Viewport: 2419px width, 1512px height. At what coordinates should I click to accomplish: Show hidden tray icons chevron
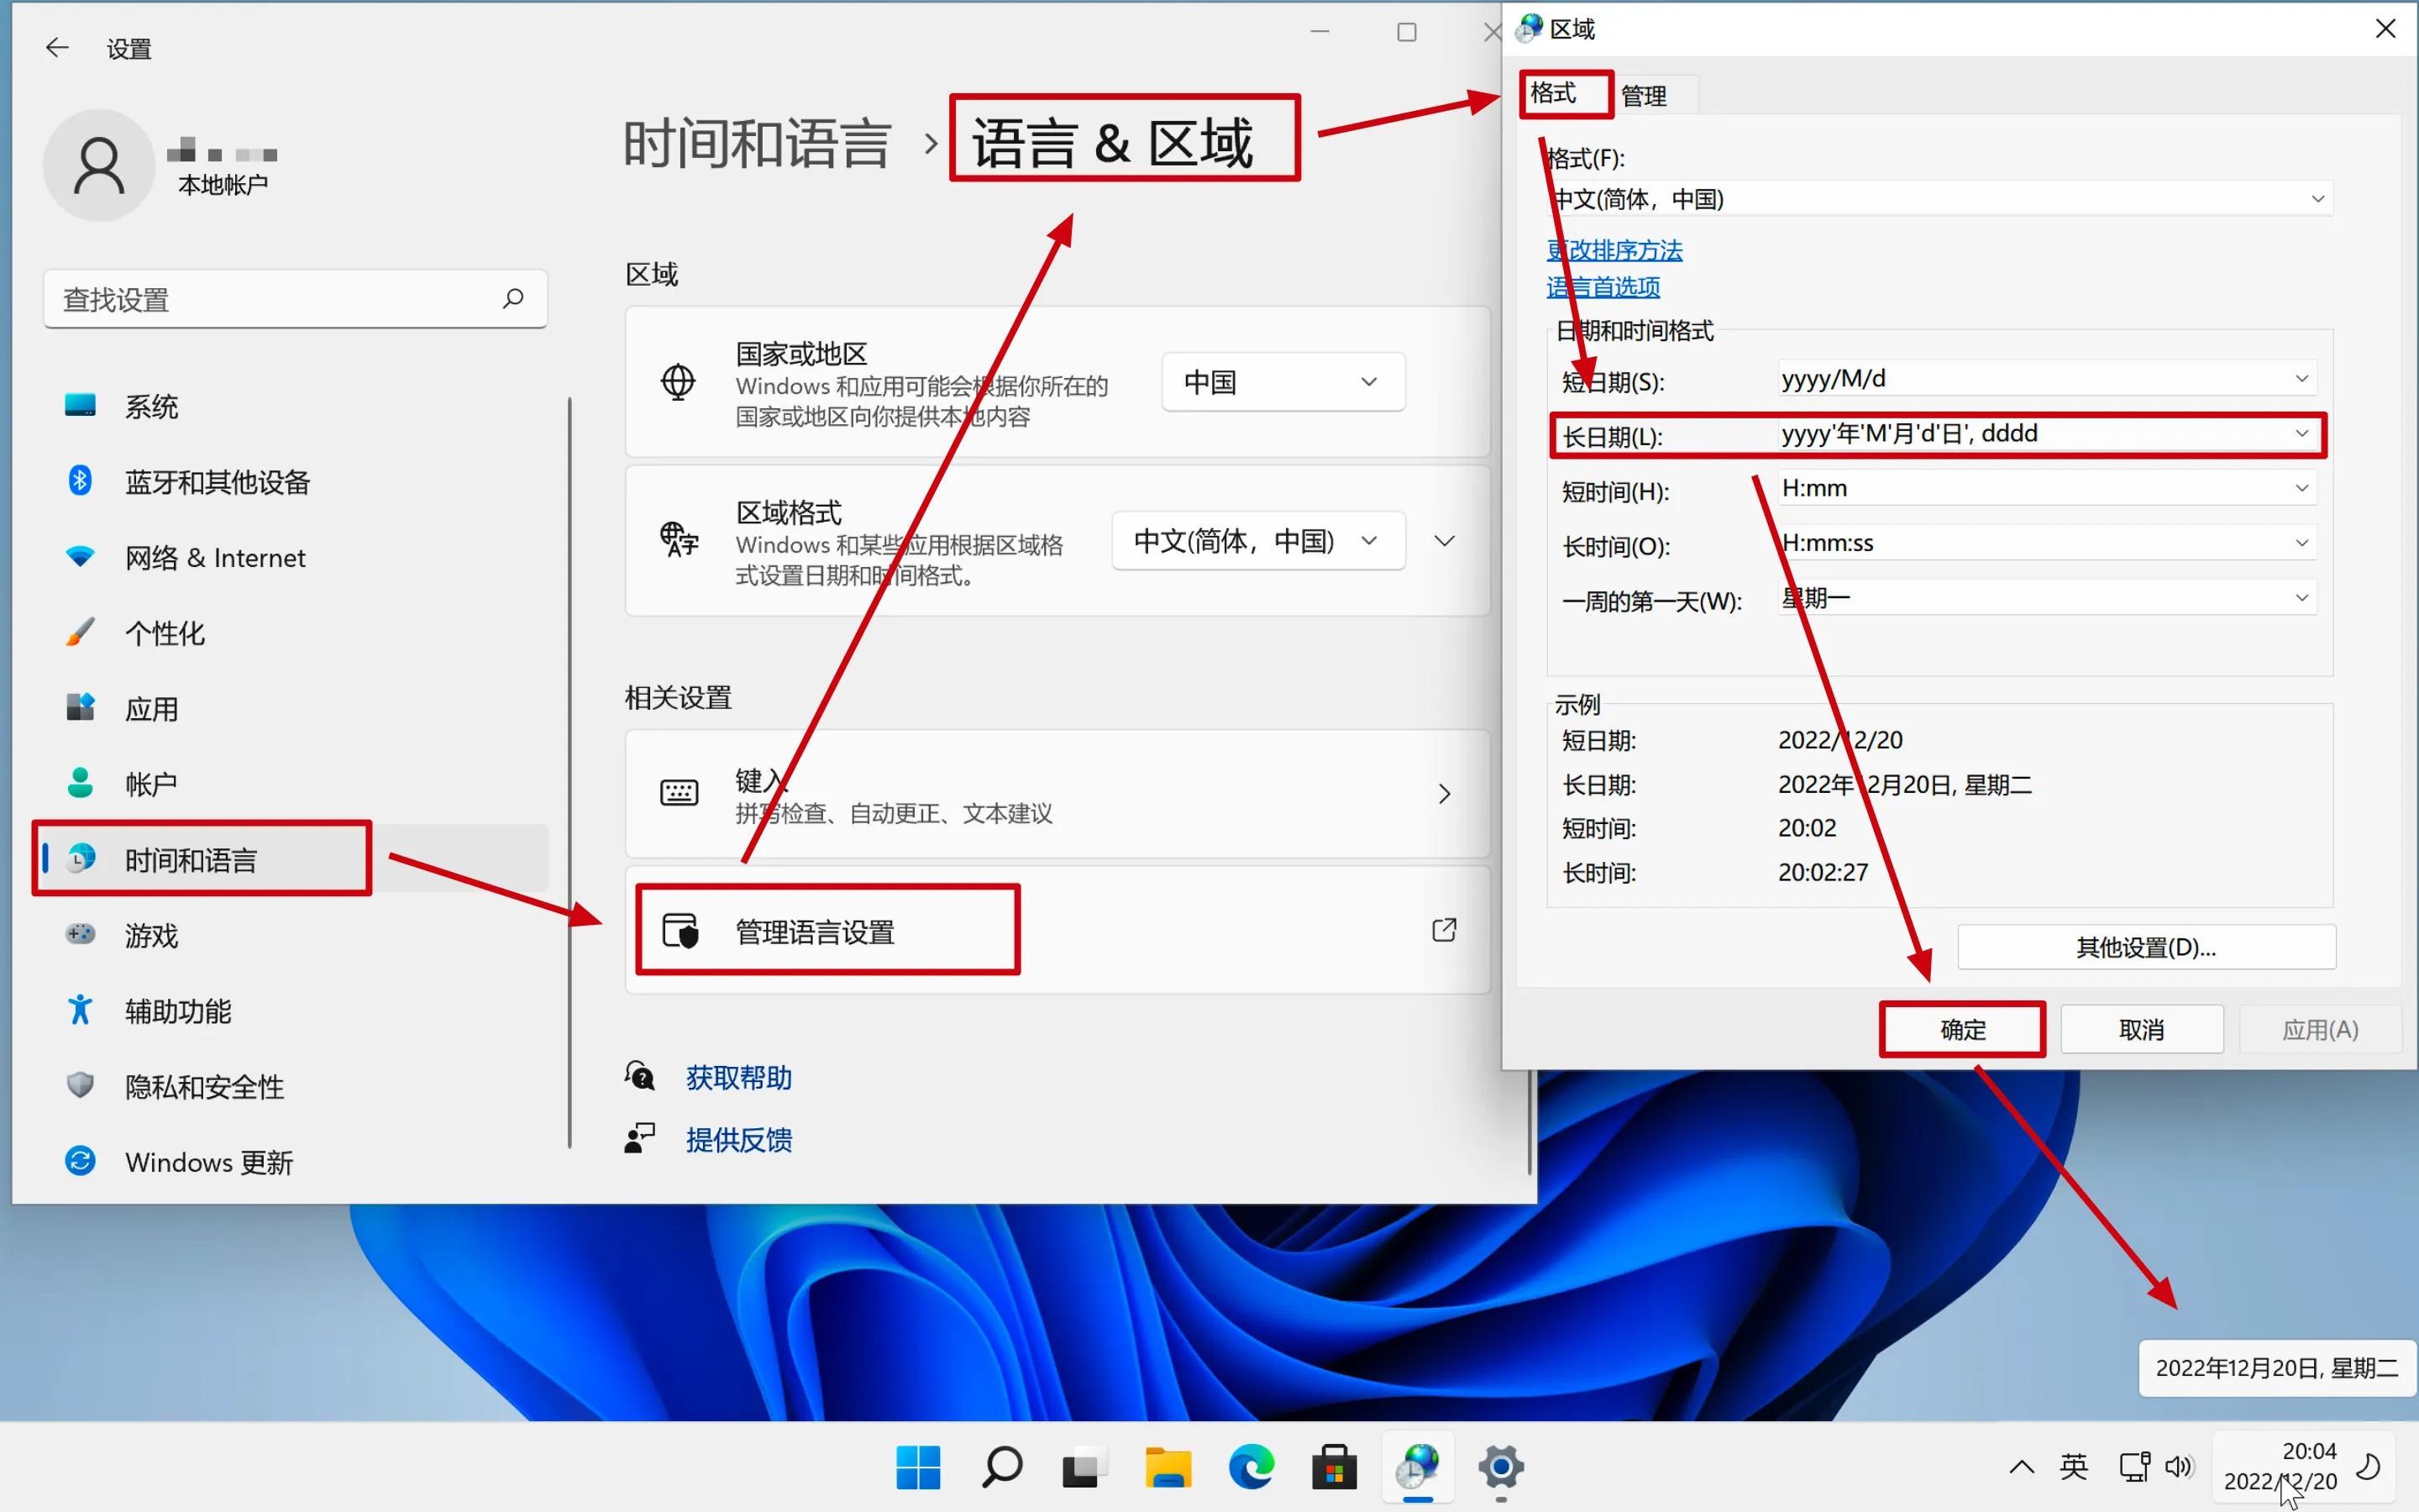pos(2021,1467)
